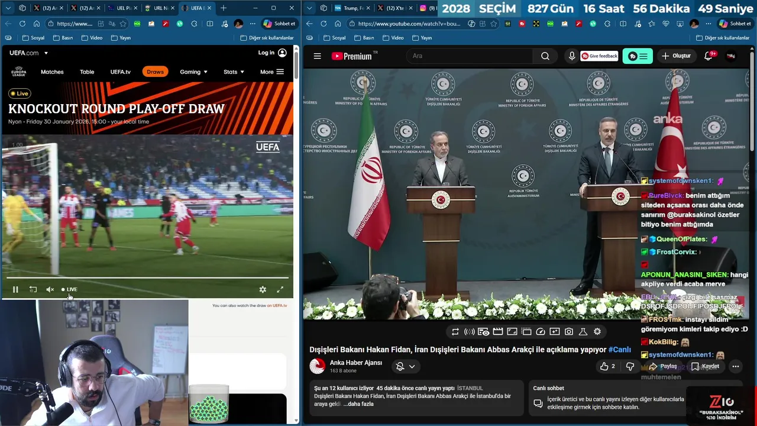Select the Draws navigation pill

click(155, 72)
